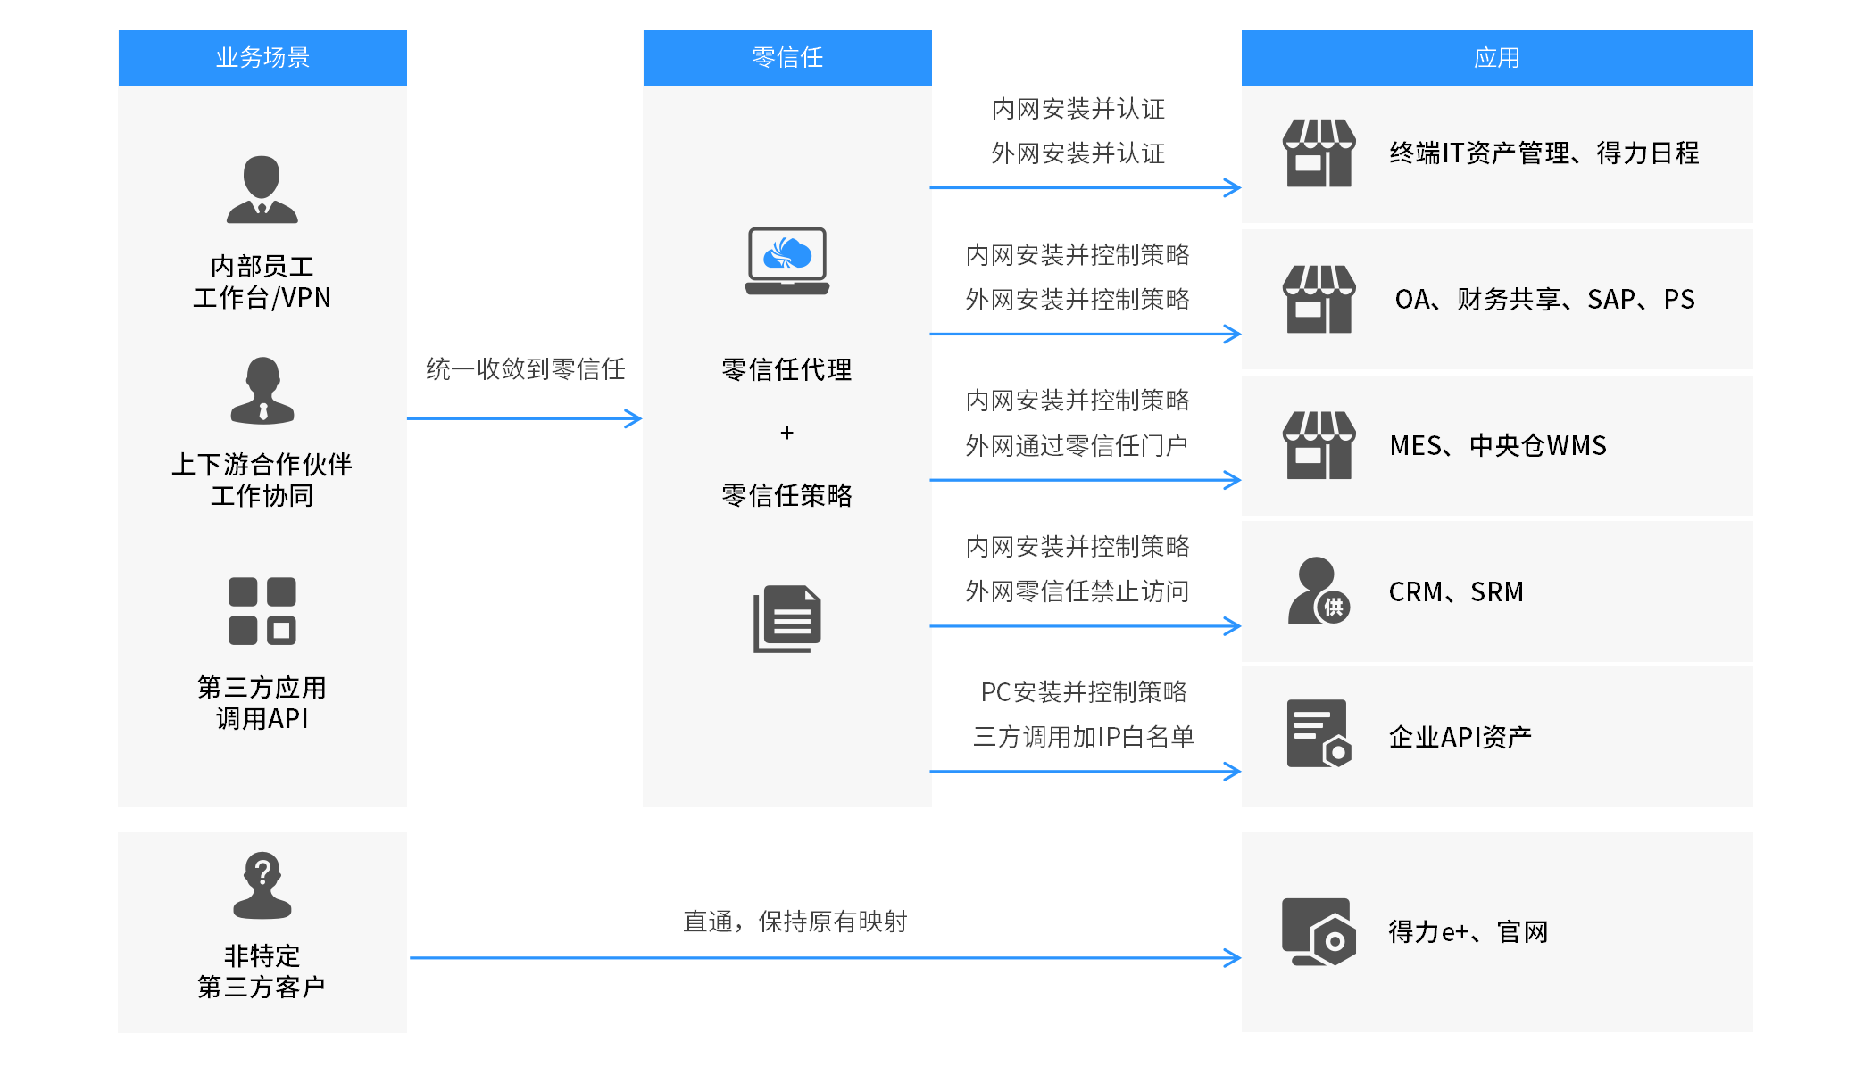
Task: Click the zero trust agent laptop cloud icon
Action: (x=786, y=260)
